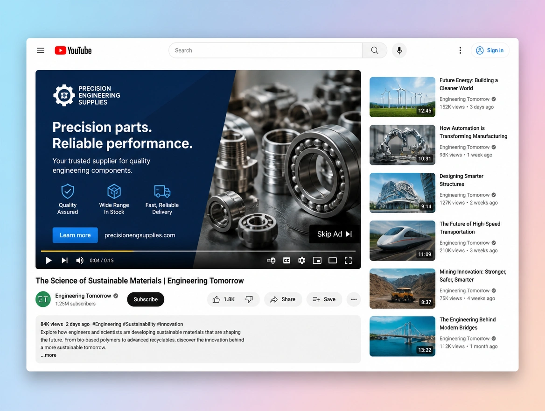This screenshot has height=411, width=545.
Task: Click 1.25M subscribers text
Action: (76, 304)
